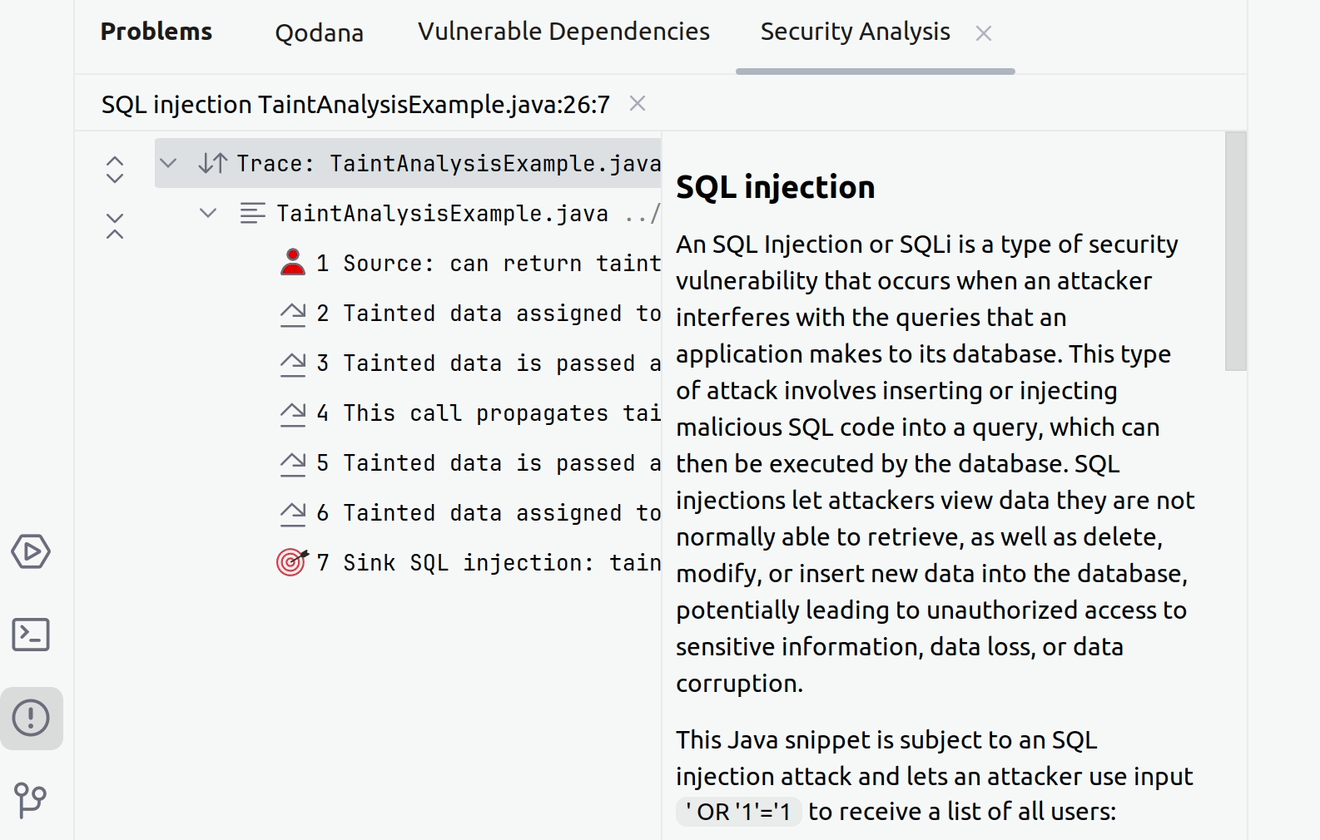Select the SQL injection TaintAnalysisExample.java:26:7 tab
This screenshot has height=840, width=1320.
click(x=355, y=105)
